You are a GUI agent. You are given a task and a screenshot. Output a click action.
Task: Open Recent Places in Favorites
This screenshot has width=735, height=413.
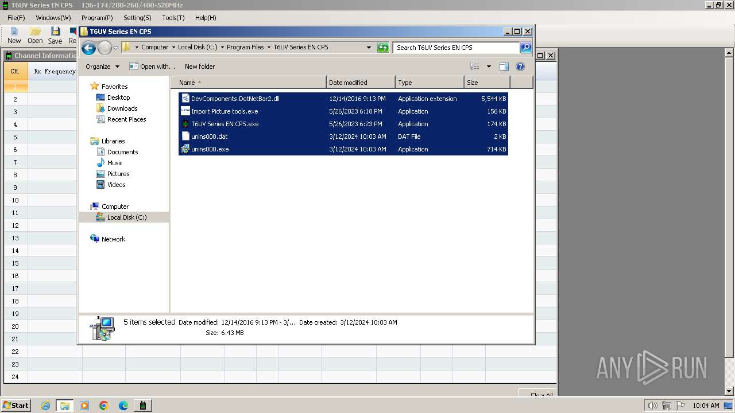click(126, 119)
